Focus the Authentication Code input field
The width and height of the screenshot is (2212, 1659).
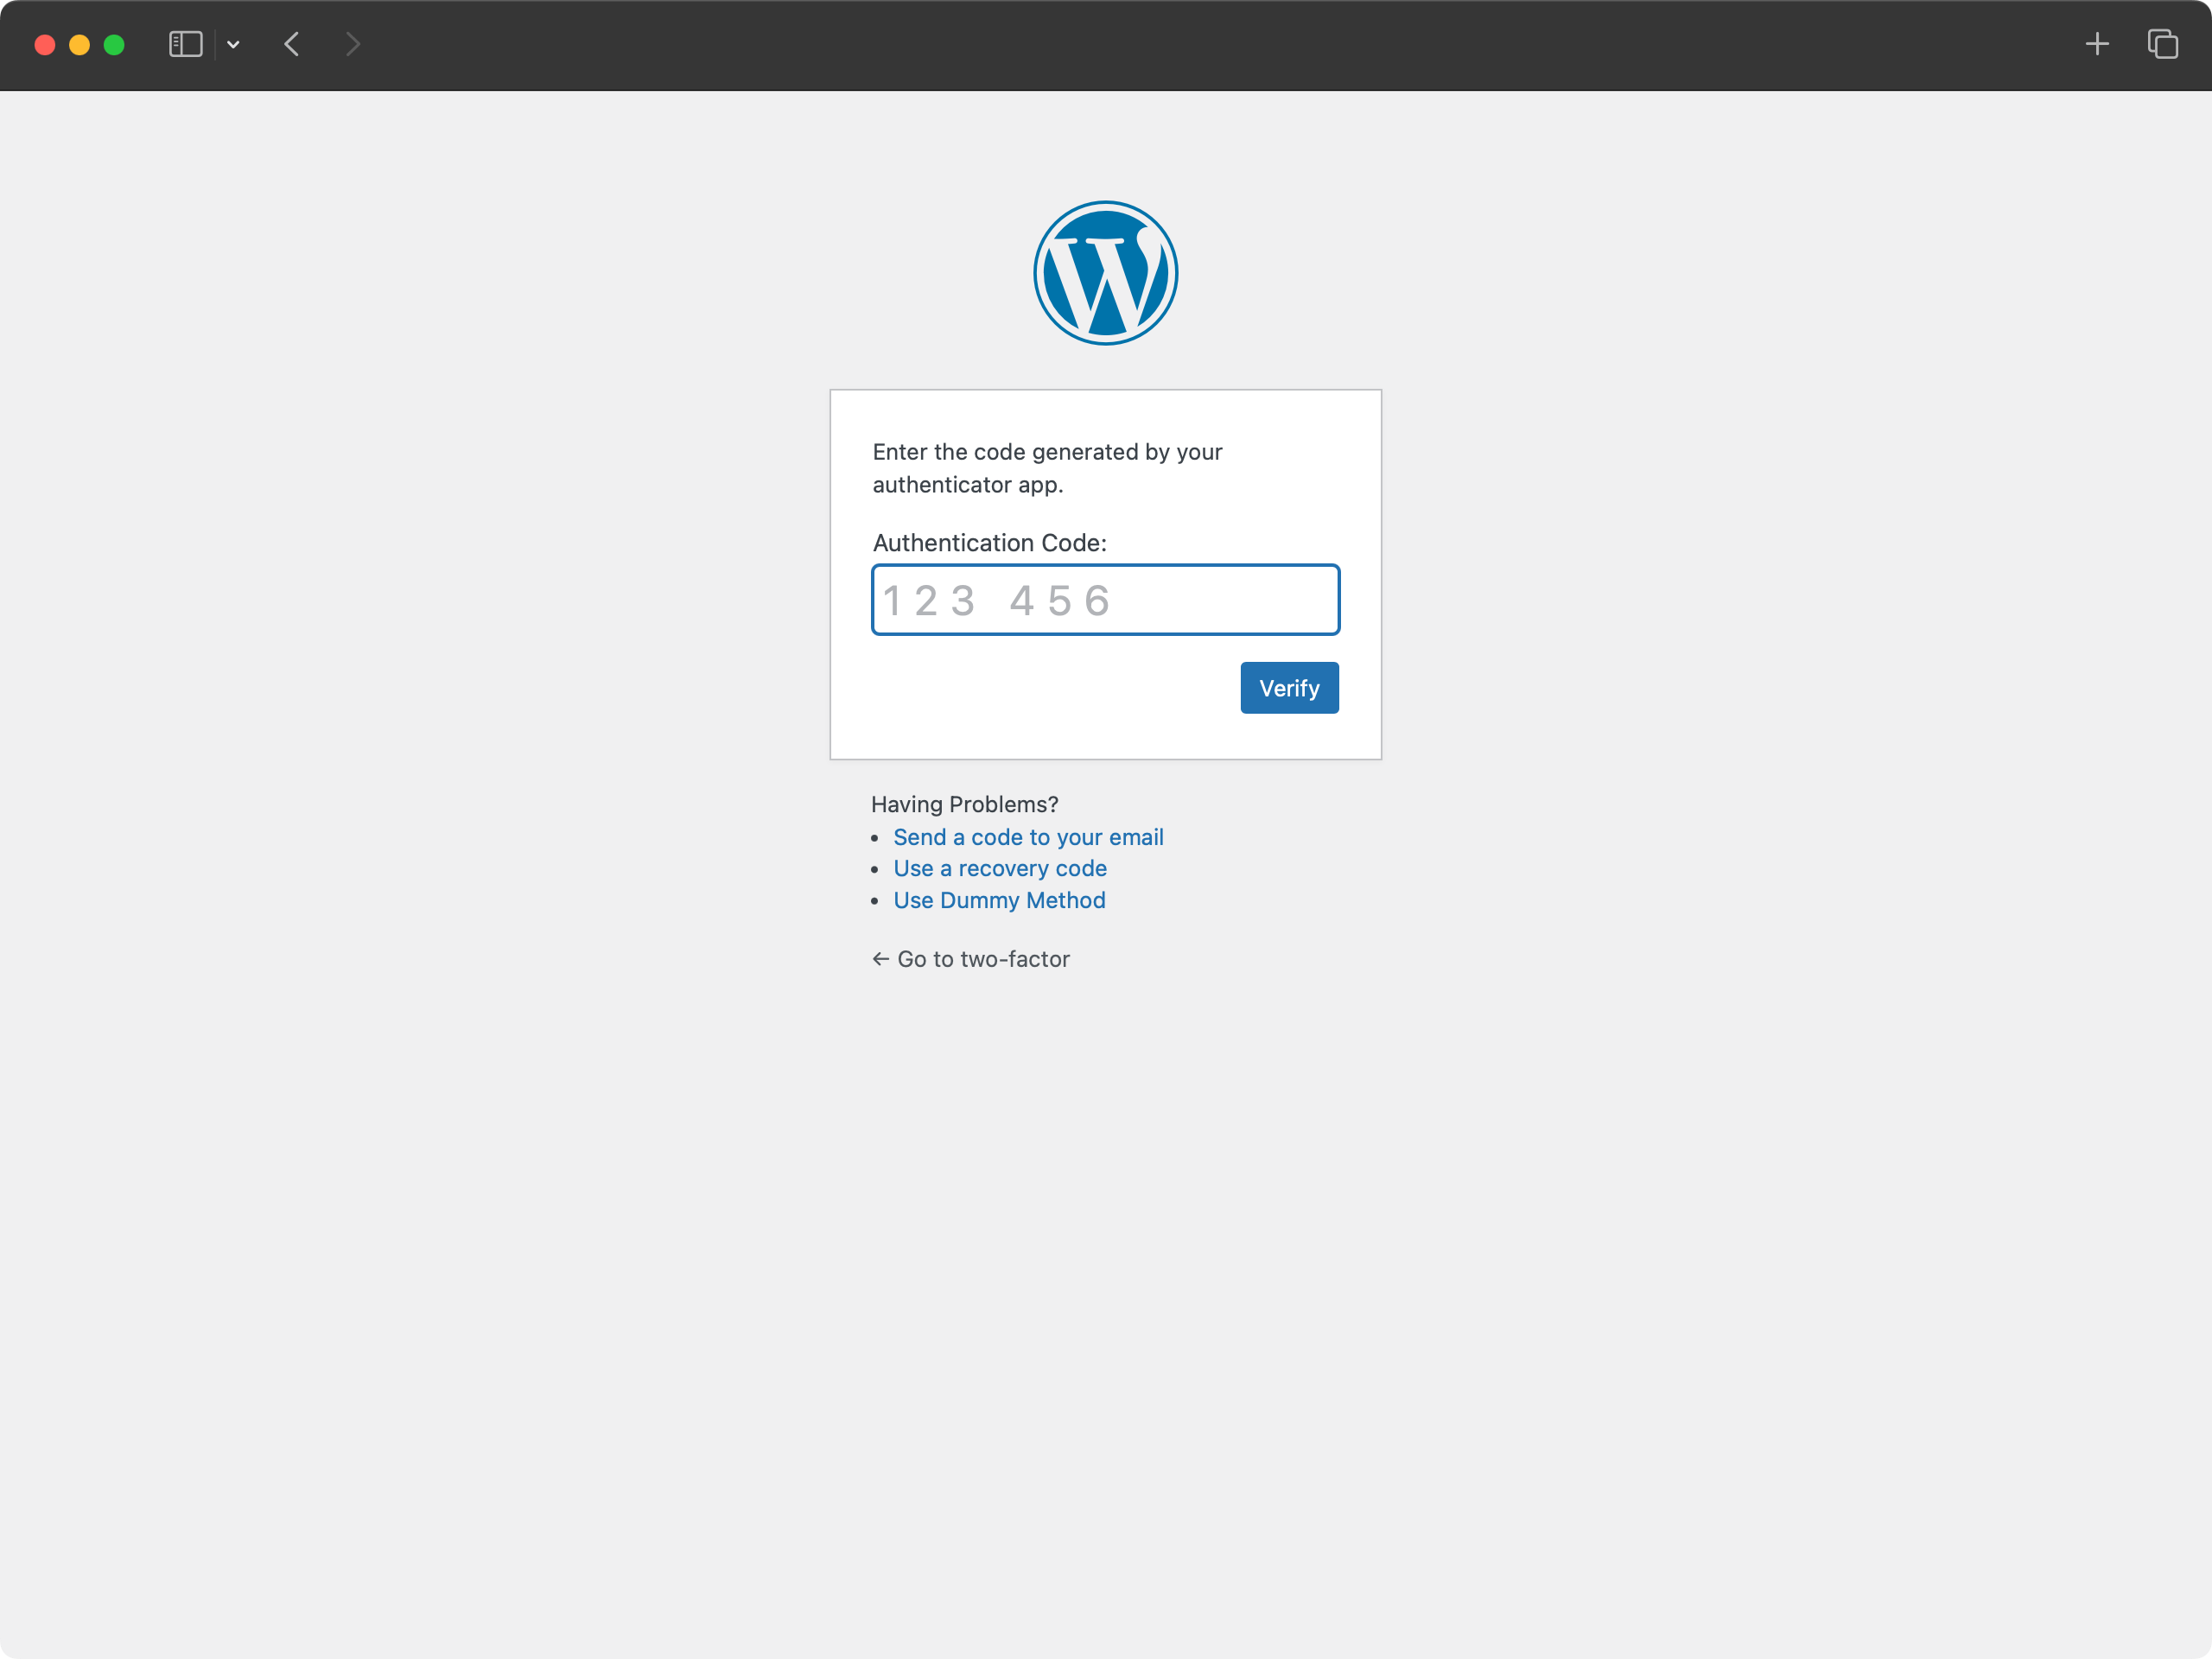tap(1105, 600)
